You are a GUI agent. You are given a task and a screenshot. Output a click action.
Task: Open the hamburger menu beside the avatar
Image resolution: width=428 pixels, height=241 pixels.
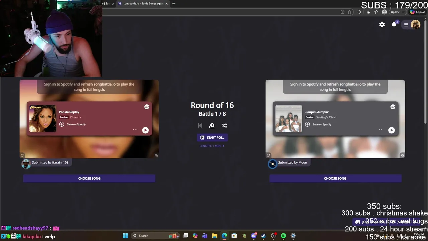pos(406,25)
